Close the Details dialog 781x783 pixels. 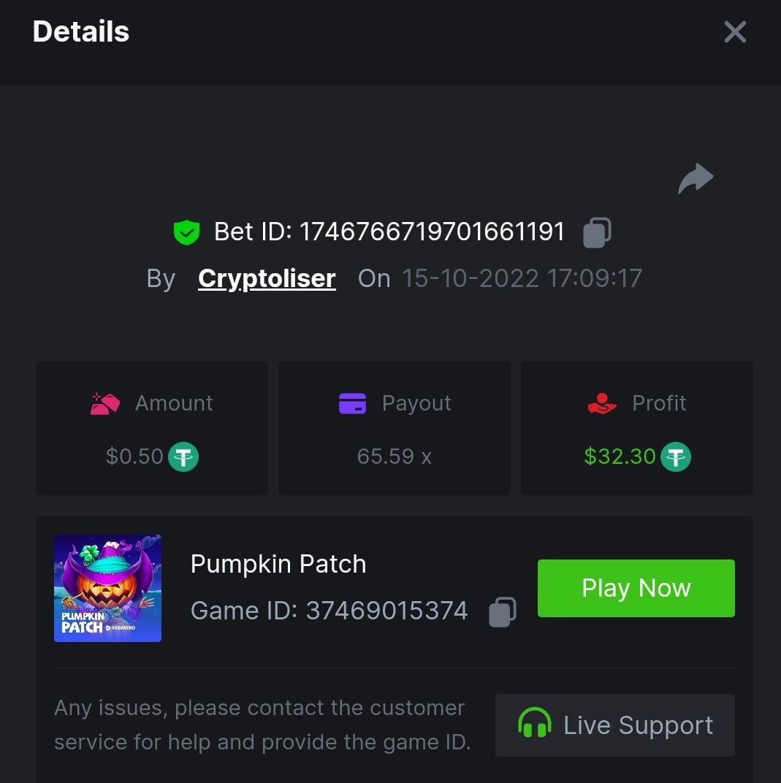point(734,32)
